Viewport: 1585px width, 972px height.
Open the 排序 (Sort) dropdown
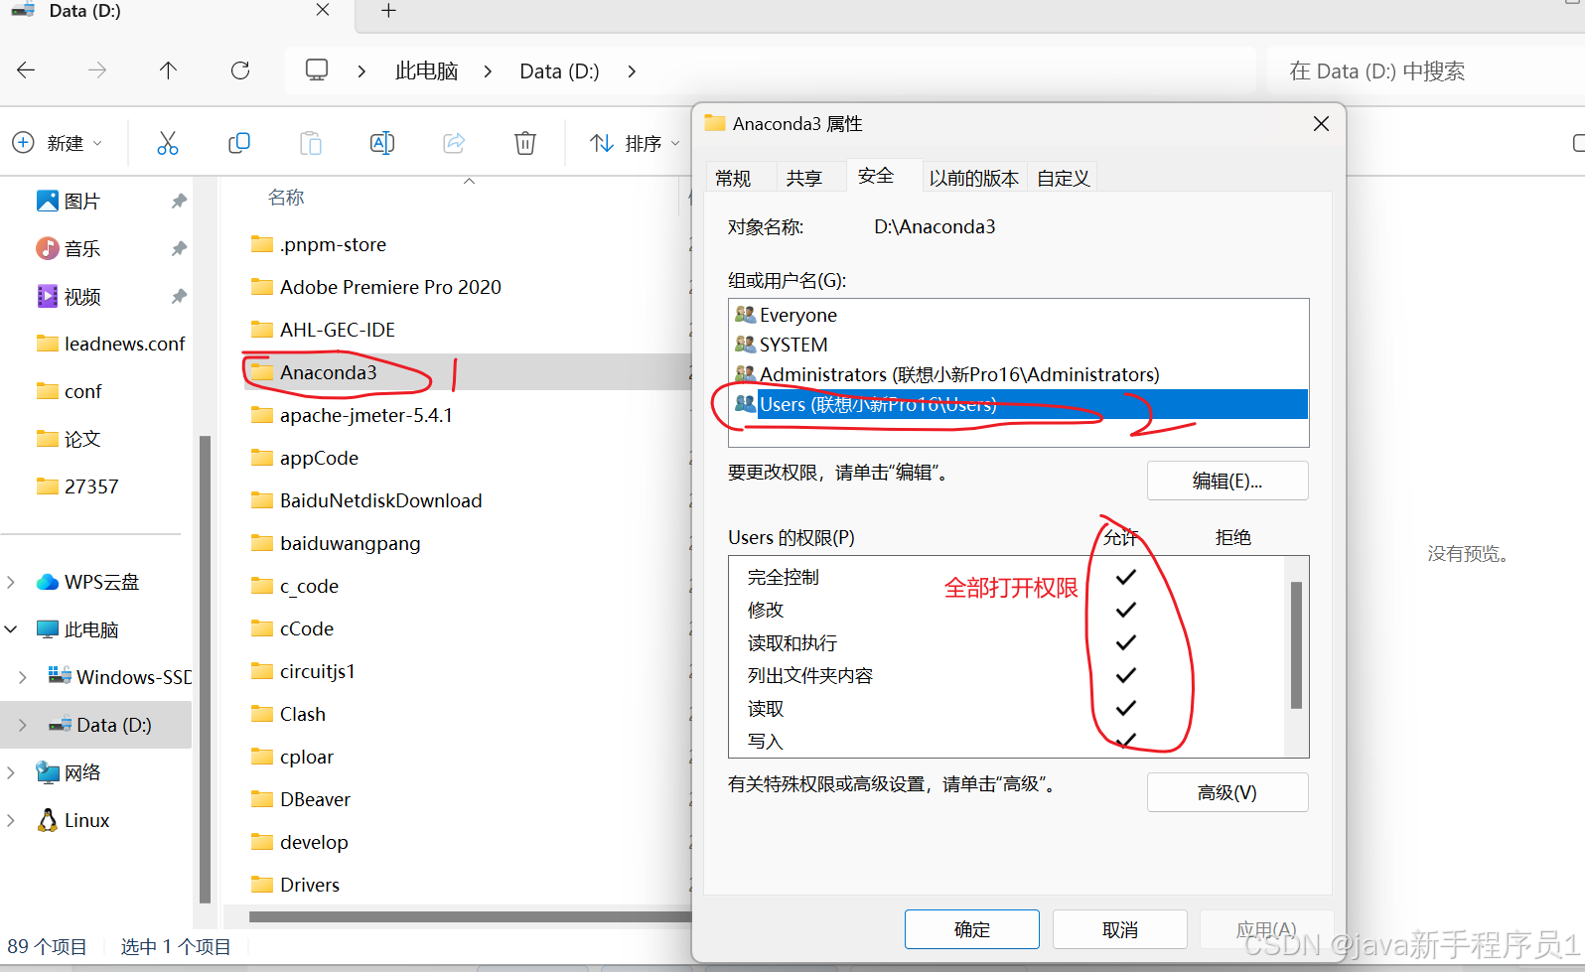[x=635, y=143]
